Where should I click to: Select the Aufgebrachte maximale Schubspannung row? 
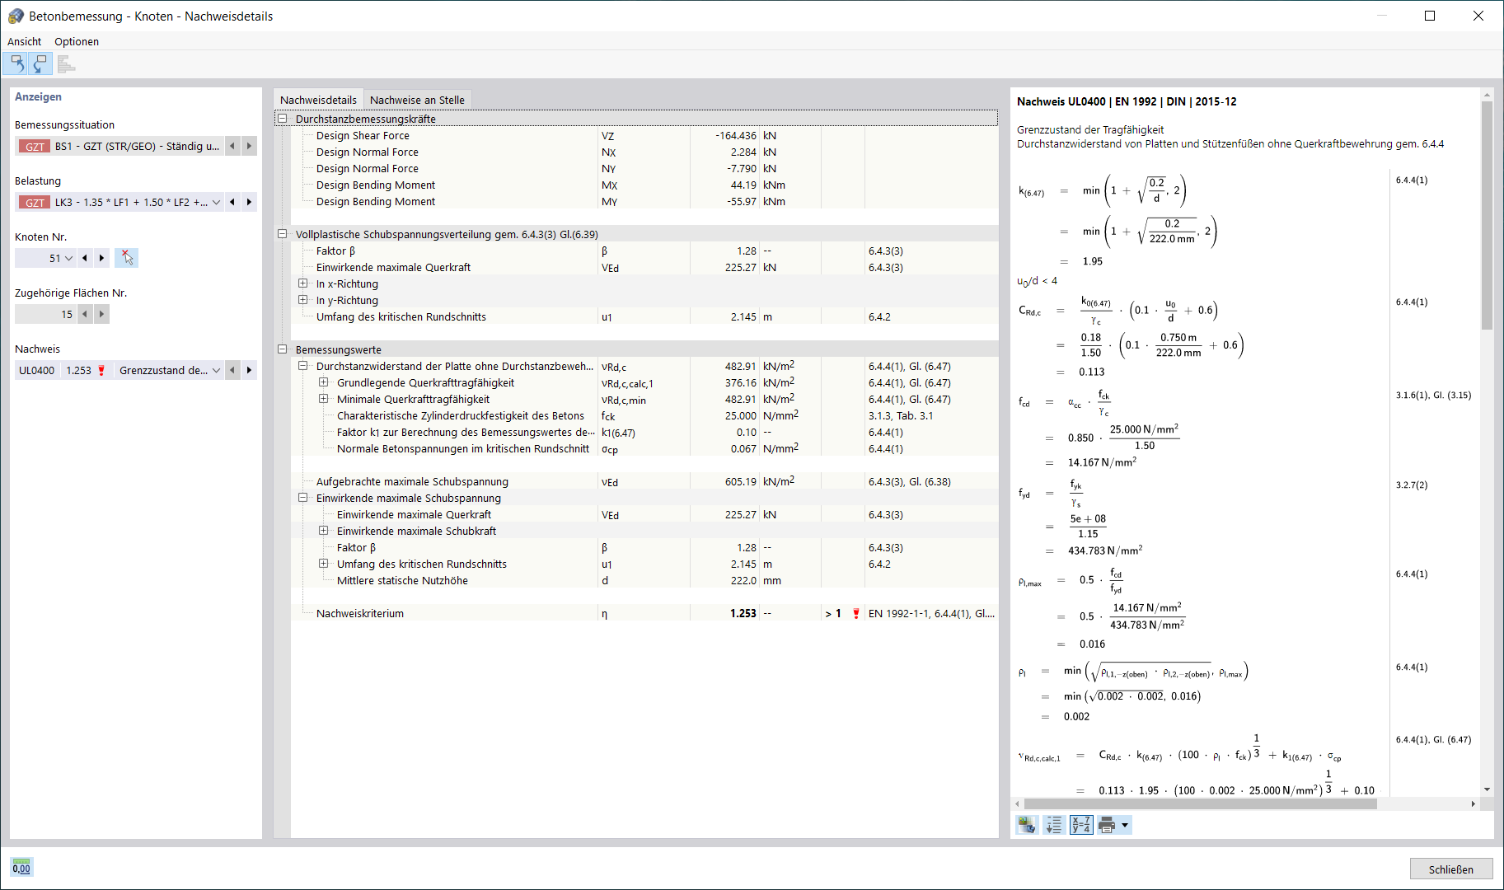(x=644, y=481)
